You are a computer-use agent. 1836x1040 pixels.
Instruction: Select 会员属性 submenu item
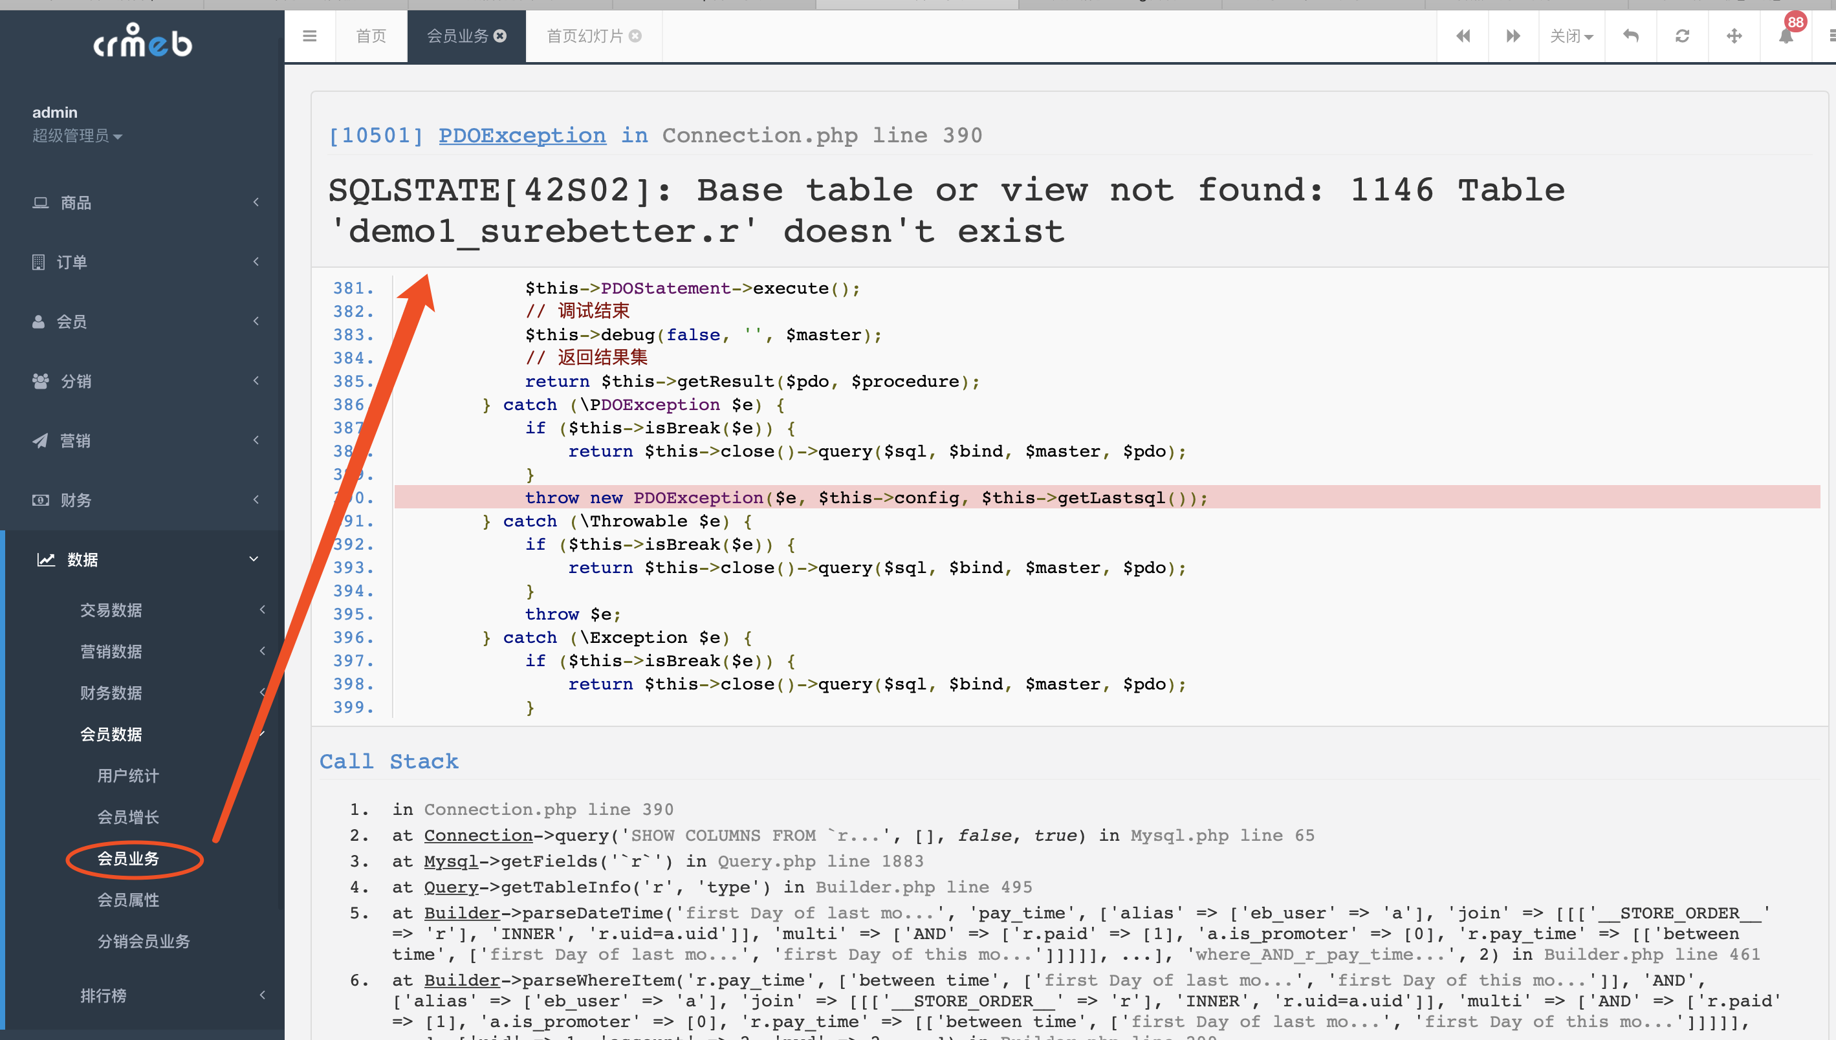(x=128, y=900)
